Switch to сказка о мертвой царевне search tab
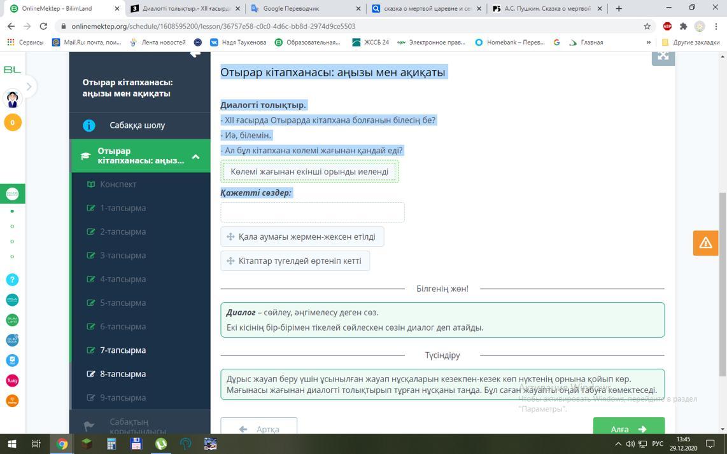The width and height of the screenshot is (727, 454). coord(426,8)
